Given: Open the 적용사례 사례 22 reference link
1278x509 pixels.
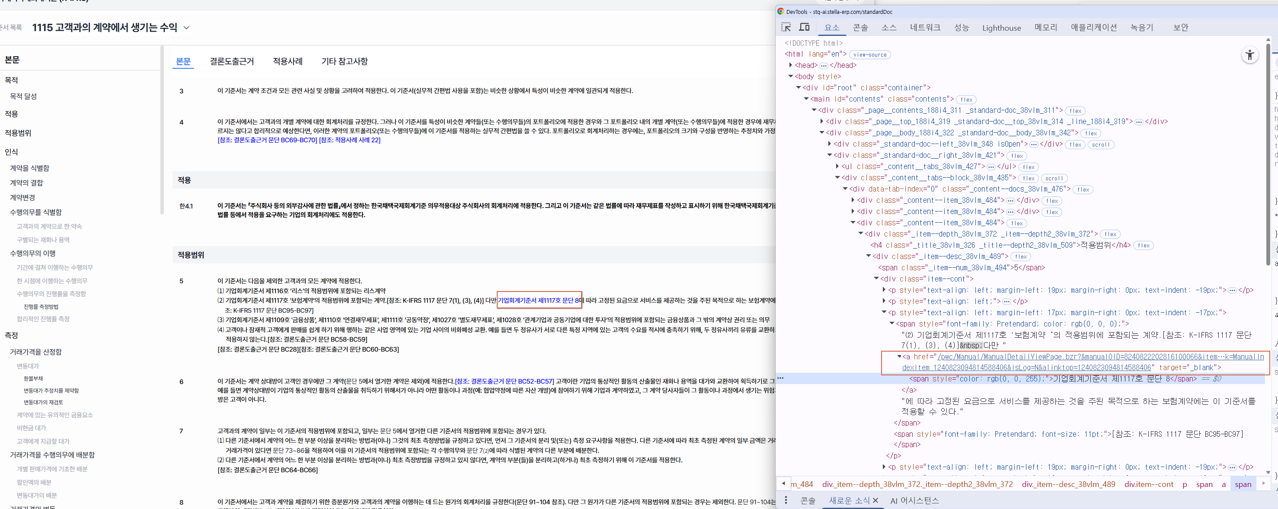Looking at the screenshot, I should (x=349, y=140).
